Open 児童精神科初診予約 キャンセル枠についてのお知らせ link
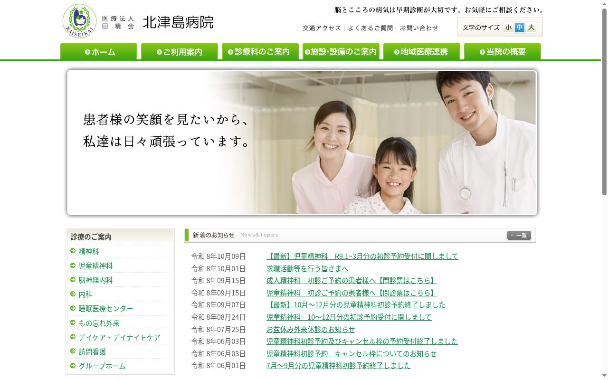608x380 pixels. click(351, 353)
